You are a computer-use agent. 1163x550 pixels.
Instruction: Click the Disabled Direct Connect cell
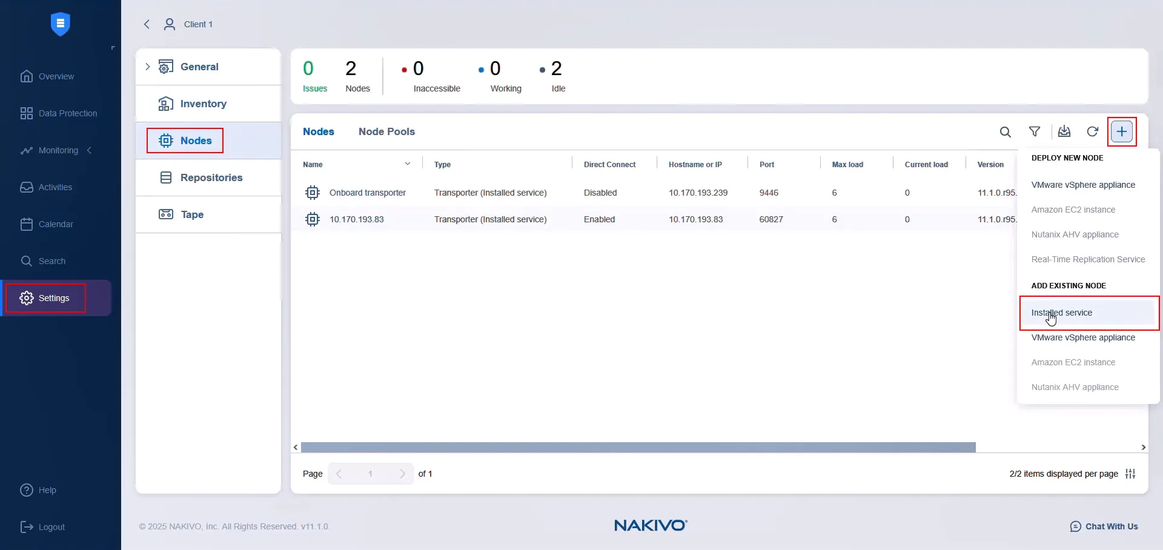(600, 193)
